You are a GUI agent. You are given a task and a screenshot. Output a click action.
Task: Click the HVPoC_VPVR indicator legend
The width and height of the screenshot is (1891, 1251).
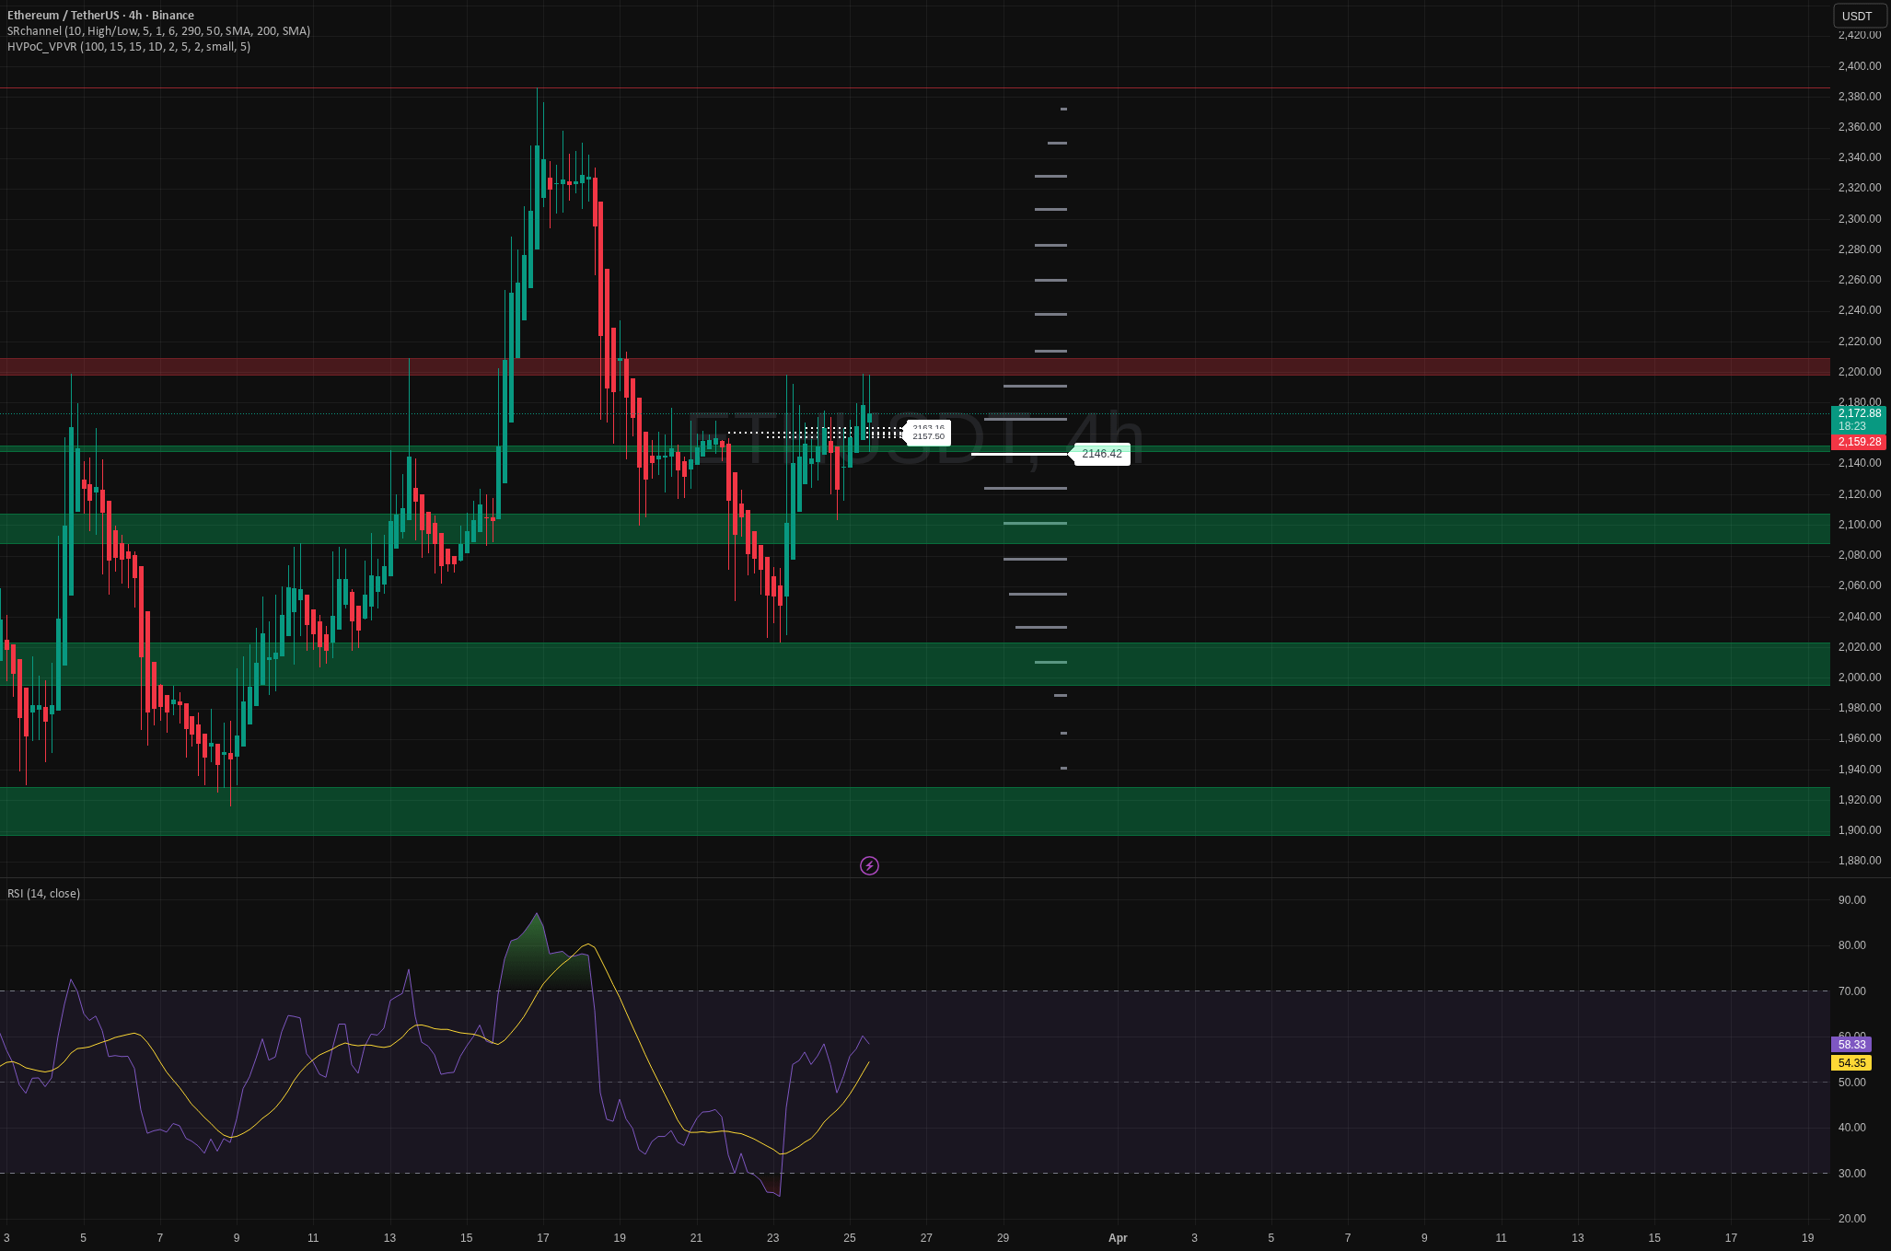point(128,47)
